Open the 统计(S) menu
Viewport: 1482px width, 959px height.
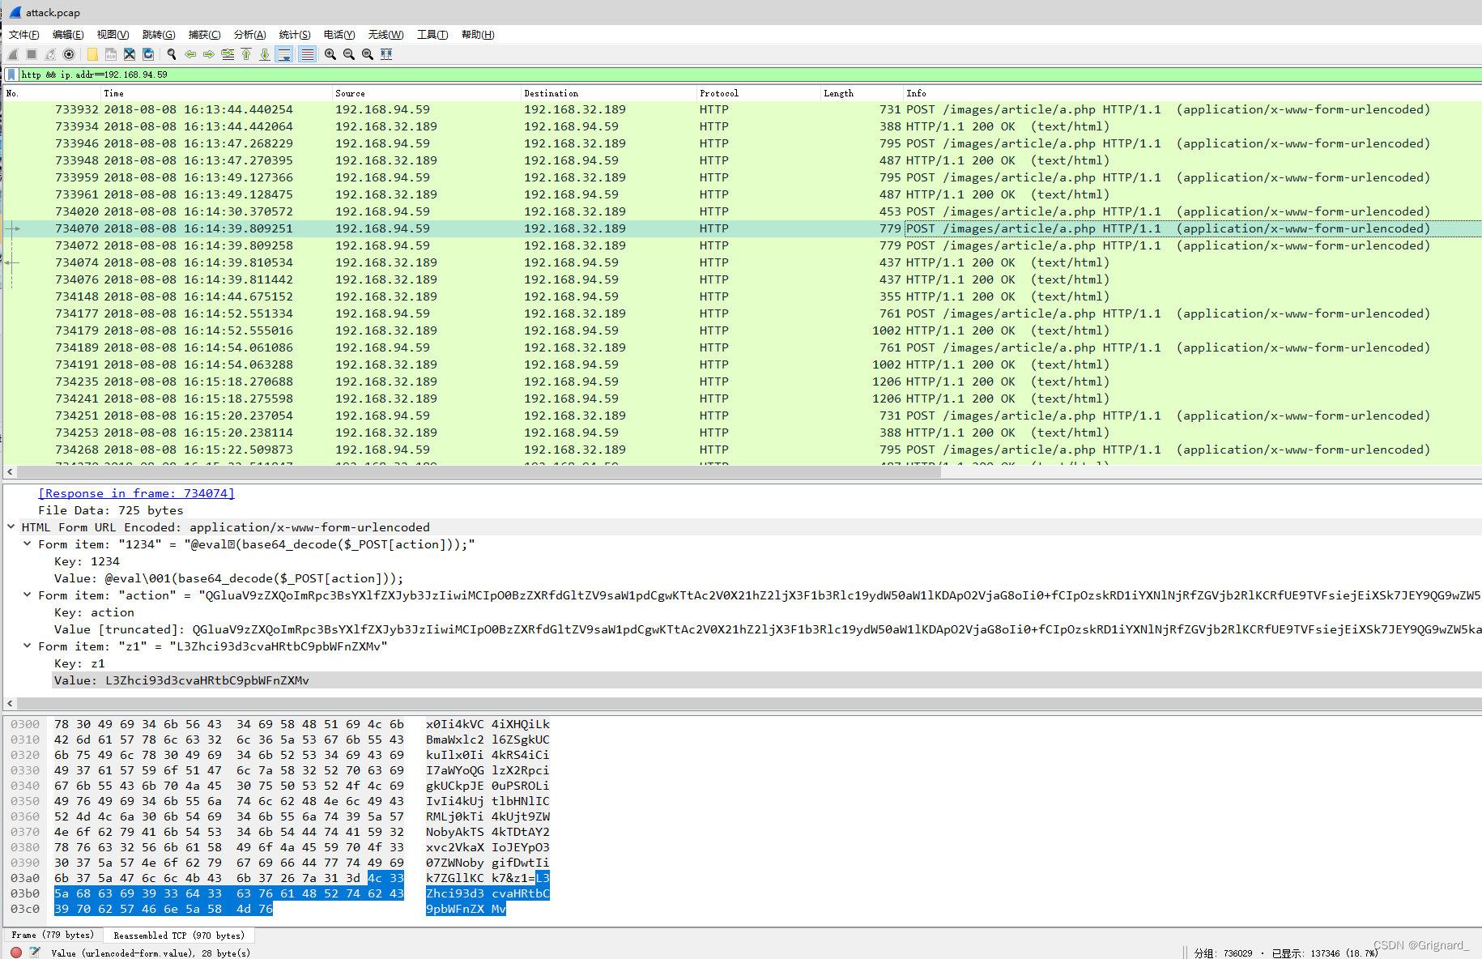click(x=295, y=34)
